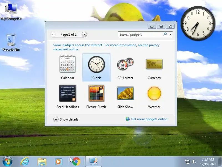Select the Currency gadget icon
The image size is (222, 167).
154,64
